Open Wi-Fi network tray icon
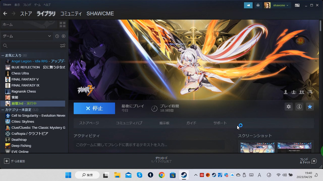The height and width of the screenshot is (181, 323). coord(278,175)
